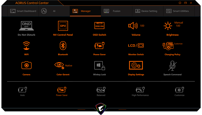The height and width of the screenshot is (115, 202).
Task: Click the volume value 100
Action: pyautogui.click(x=142, y=26)
